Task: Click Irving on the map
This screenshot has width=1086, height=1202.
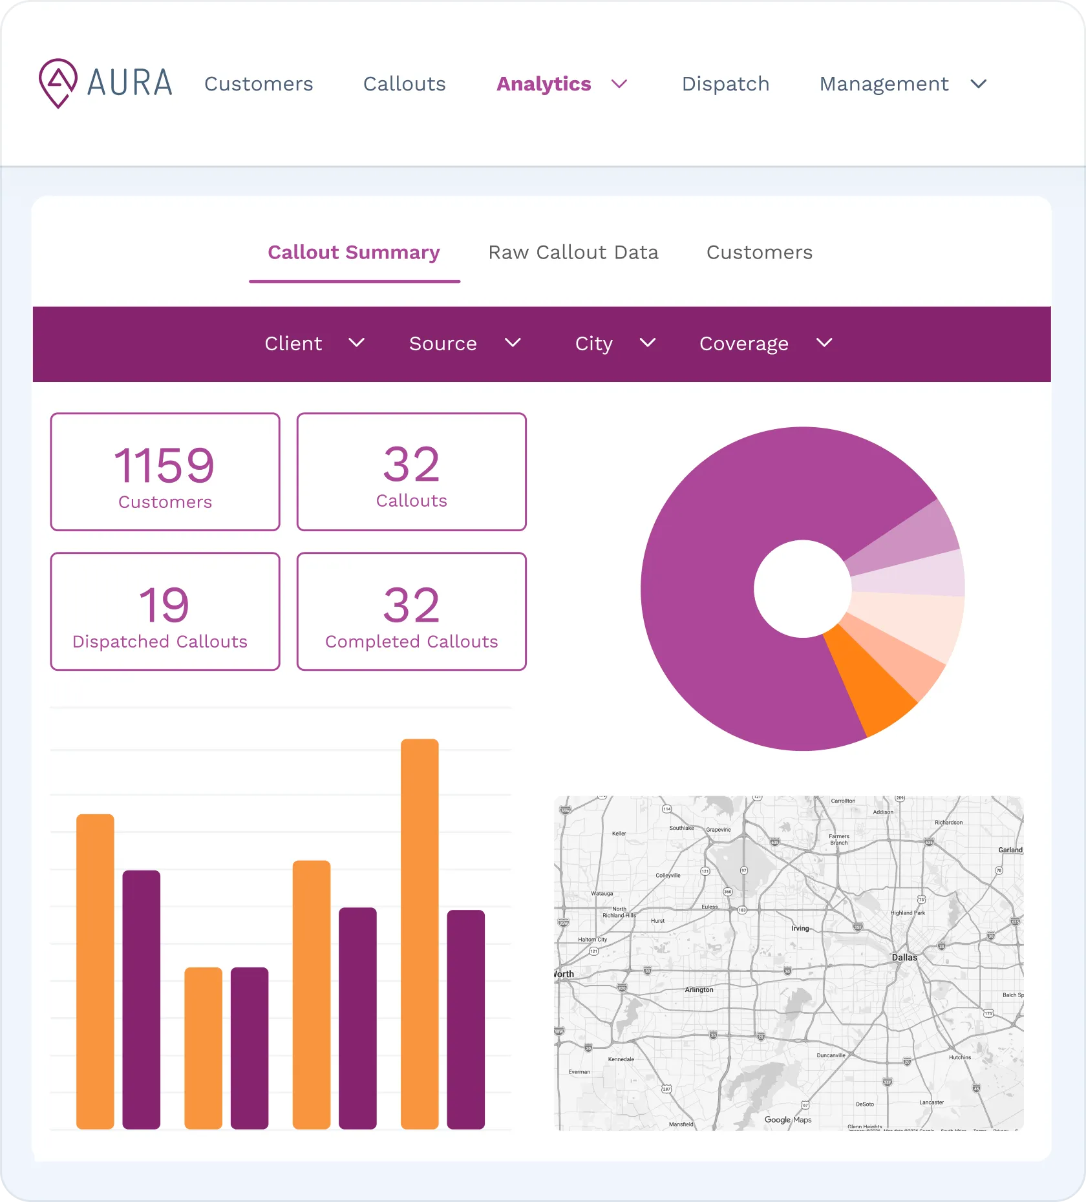Action: coord(800,929)
